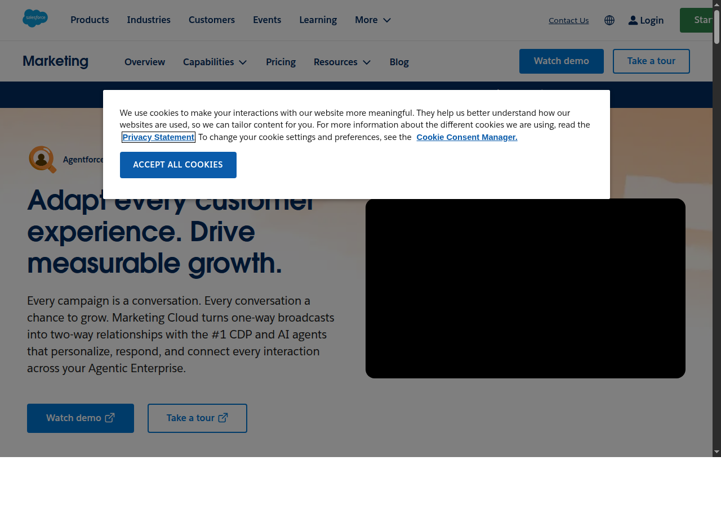Image resolution: width=721 pixels, height=506 pixels.
Task: Open the Blog tab
Action: pos(399,62)
